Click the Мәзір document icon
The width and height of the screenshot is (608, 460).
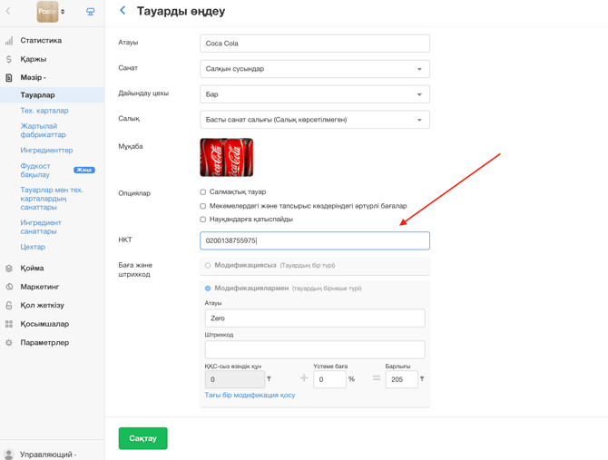coord(9,77)
